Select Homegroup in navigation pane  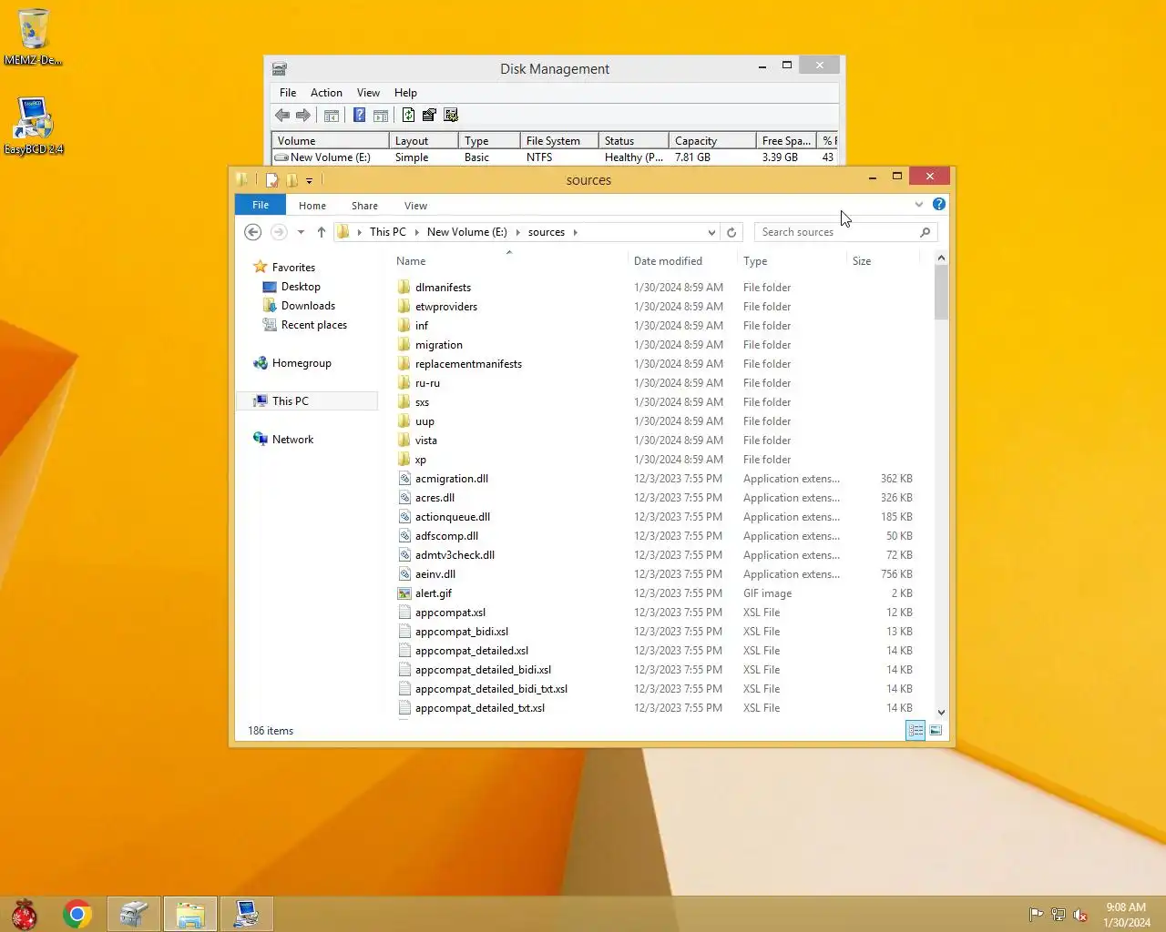tap(302, 363)
